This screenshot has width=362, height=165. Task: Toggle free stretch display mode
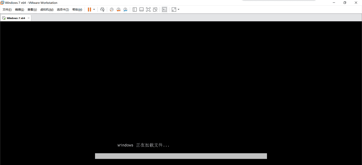tap(173, 9)
